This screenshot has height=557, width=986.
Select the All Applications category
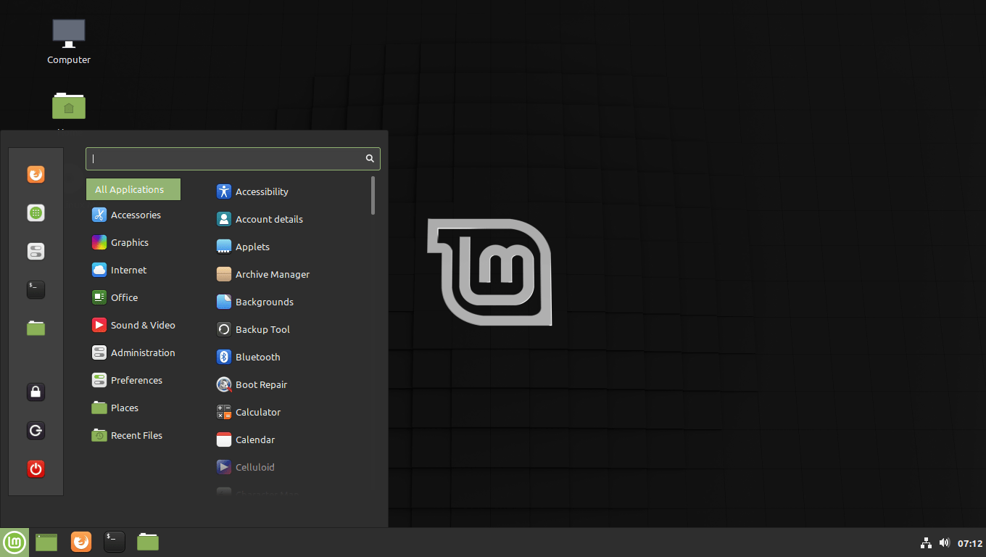click(133, 190)
